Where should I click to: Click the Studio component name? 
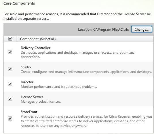point(26,67)
